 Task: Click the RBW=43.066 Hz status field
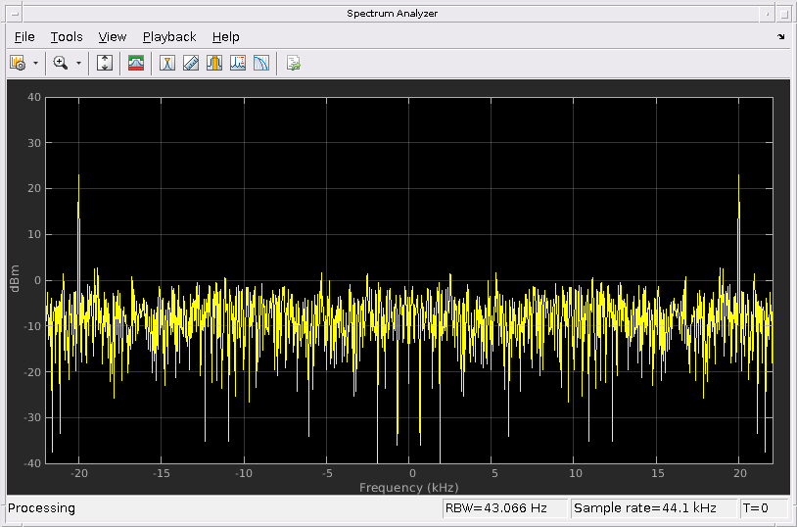504,508
